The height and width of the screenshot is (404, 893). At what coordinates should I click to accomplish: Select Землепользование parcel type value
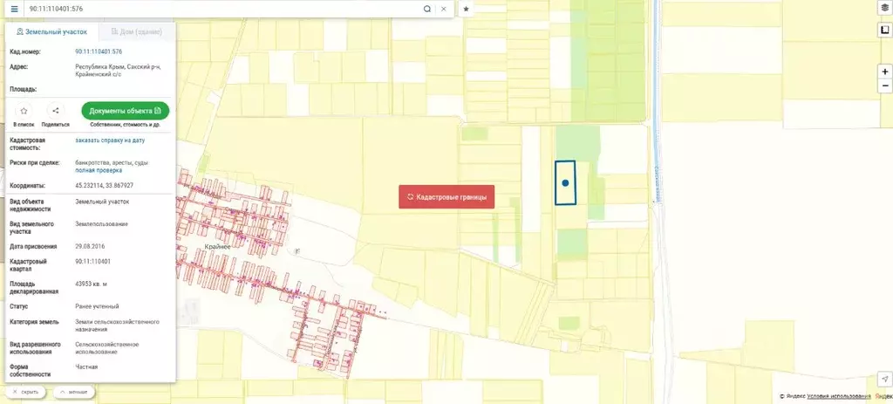coord(101,224)
